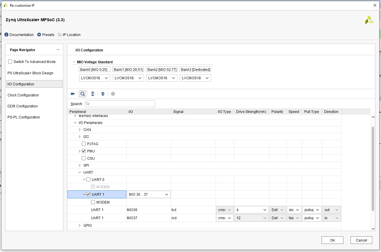Toggle the search magnifier toolbar icon

(x=83, y=94)
